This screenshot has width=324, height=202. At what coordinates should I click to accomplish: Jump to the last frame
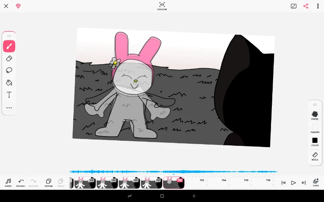(304, 183)
